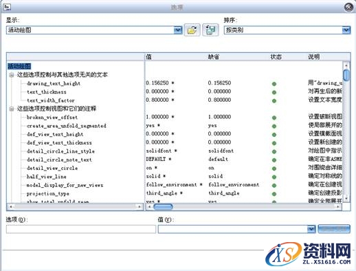Image resolution: width=356 pixels, height=271 pixels.
Task: Select the projection_type option
Action: click(x=48, y=193)
